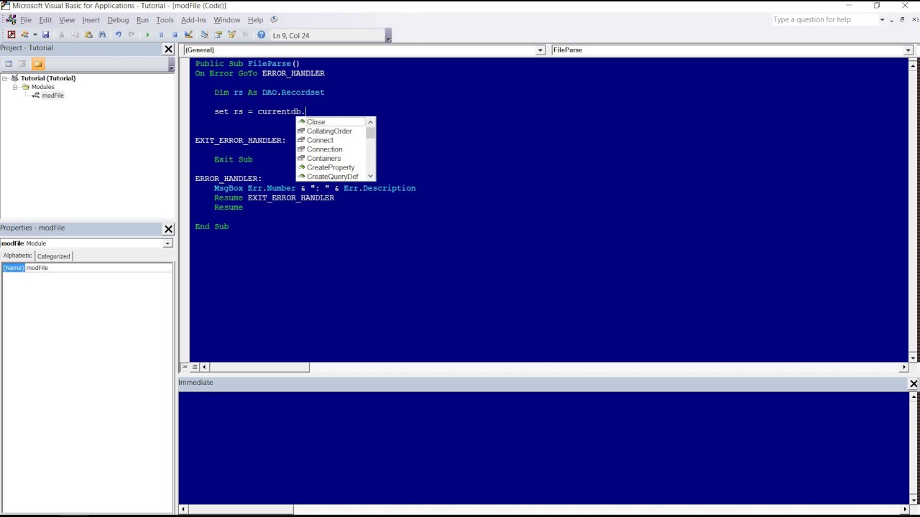Choose CreateQueryDef from the autocomplete list
This screenshot has width=920, height=517.
pos(332,177)
